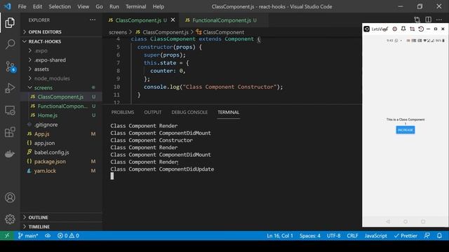449x252 pixels.
Task: Open the Docker view in activity bar
Action: (x=10, y=154)
